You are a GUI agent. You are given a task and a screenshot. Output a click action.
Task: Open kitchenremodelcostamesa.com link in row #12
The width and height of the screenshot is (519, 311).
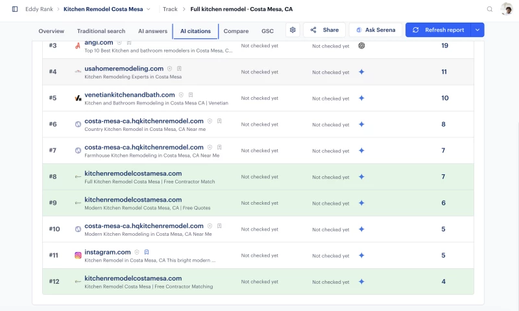(133, 279)
